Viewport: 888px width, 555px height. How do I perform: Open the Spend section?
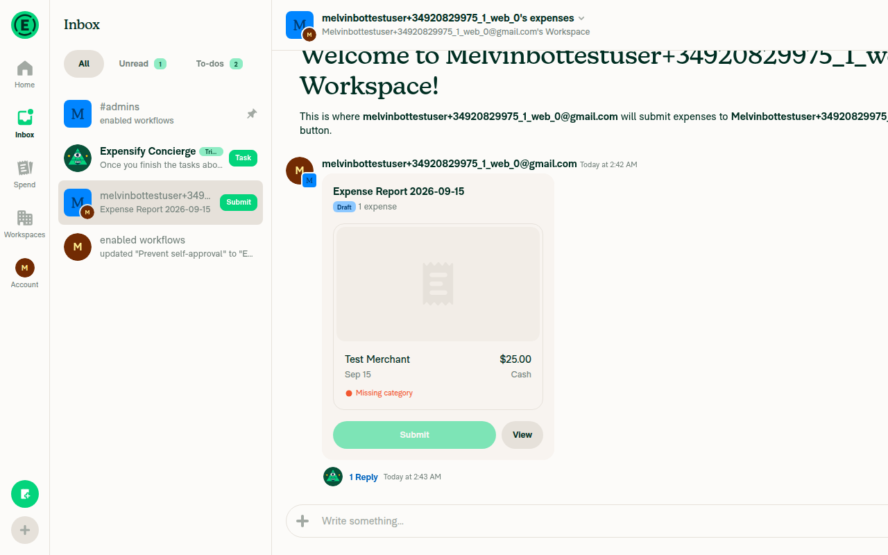coord(25,175)
